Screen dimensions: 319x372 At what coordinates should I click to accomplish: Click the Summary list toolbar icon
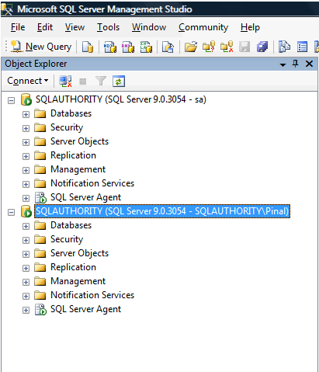pyautogui.click(x=302, y=47)
